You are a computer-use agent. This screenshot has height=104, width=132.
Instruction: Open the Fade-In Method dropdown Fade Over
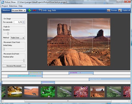pos(18,38)
